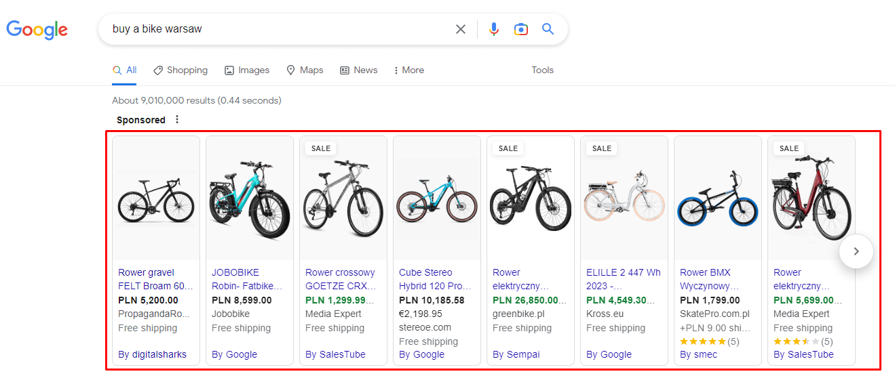This screenshot has height=378, width=895.
Task: Open the greenbike.pl electric bike image
Action: click(x=531, y=198)
